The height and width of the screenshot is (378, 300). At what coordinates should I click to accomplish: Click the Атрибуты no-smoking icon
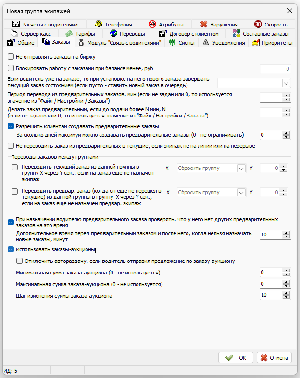pos(152,24)
